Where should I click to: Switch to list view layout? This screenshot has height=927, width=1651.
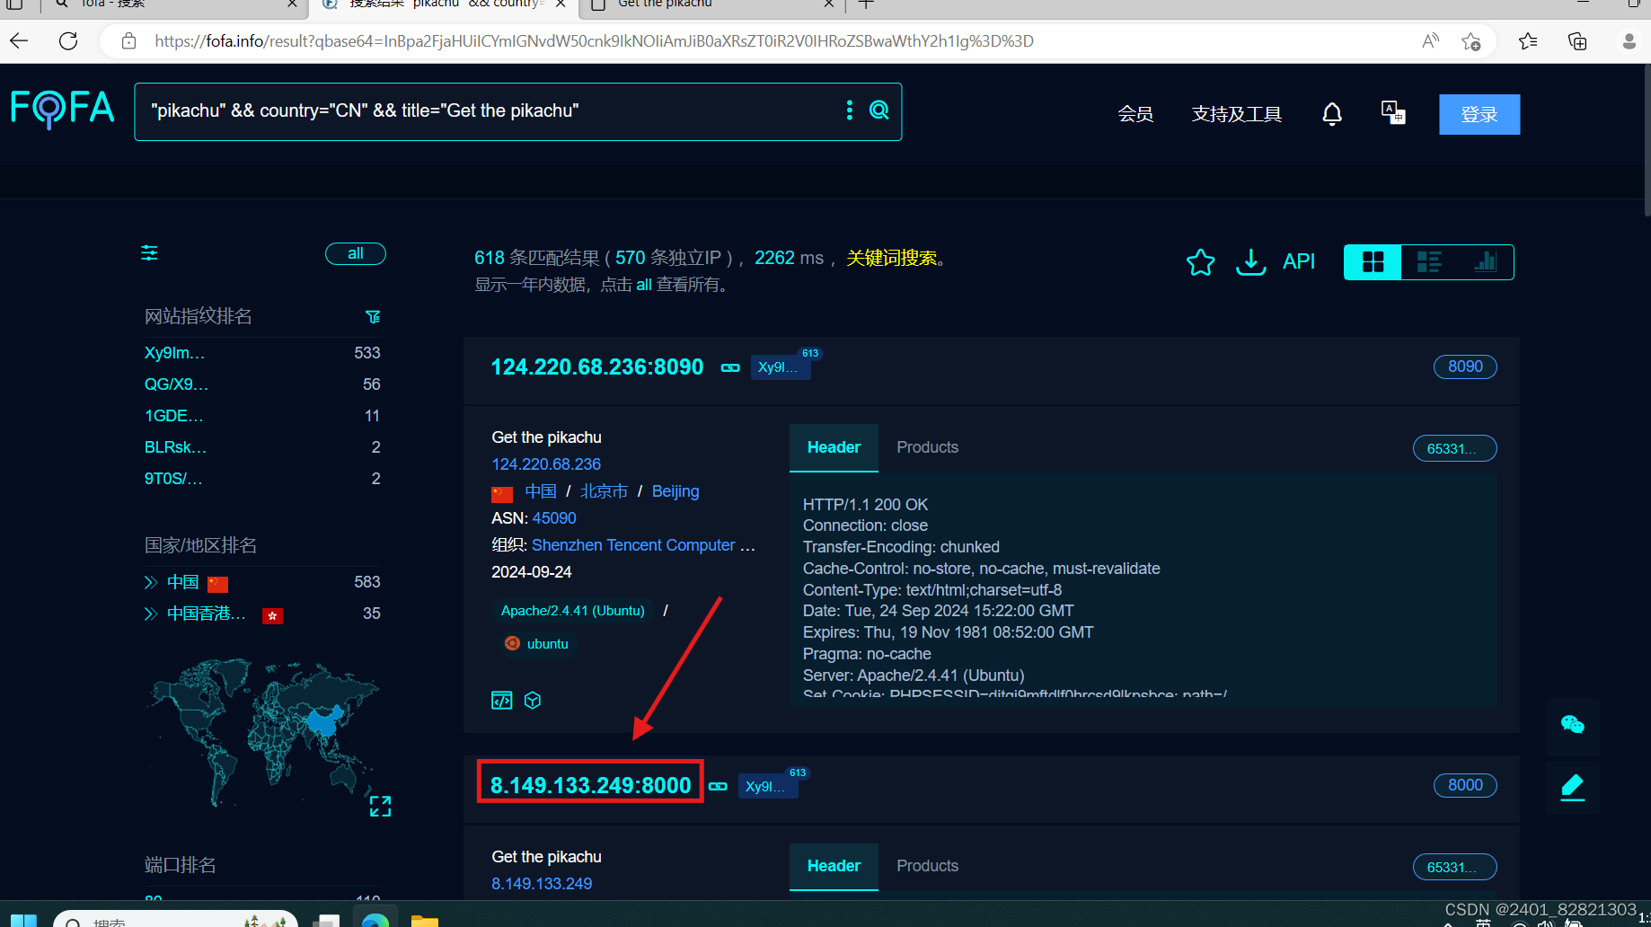1429,262
